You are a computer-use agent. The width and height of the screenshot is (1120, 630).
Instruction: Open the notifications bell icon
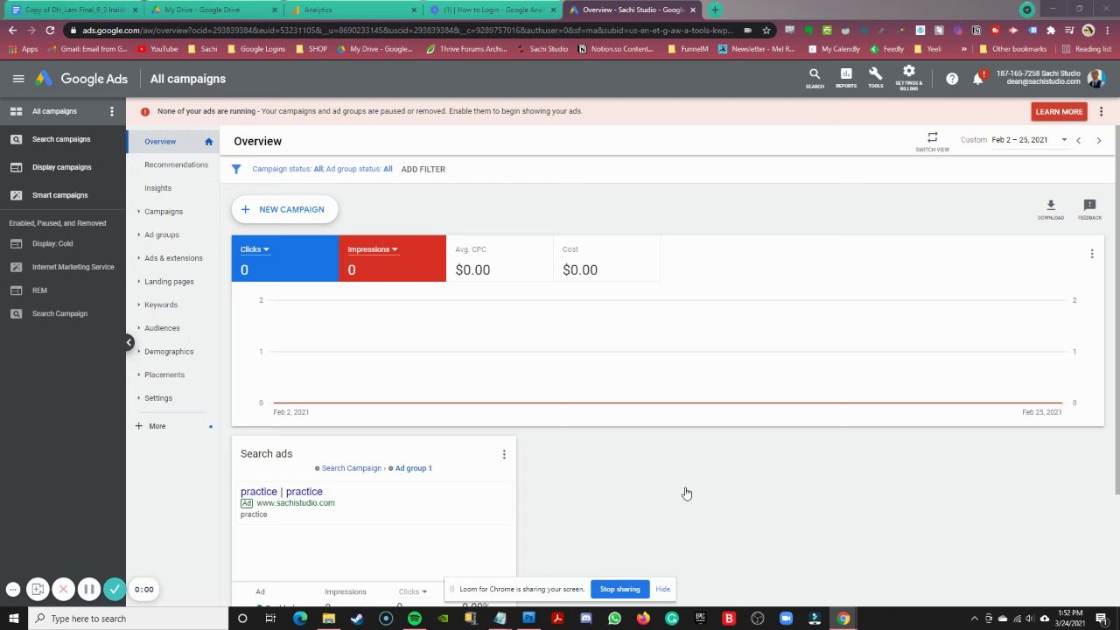(x=978, y=79)
